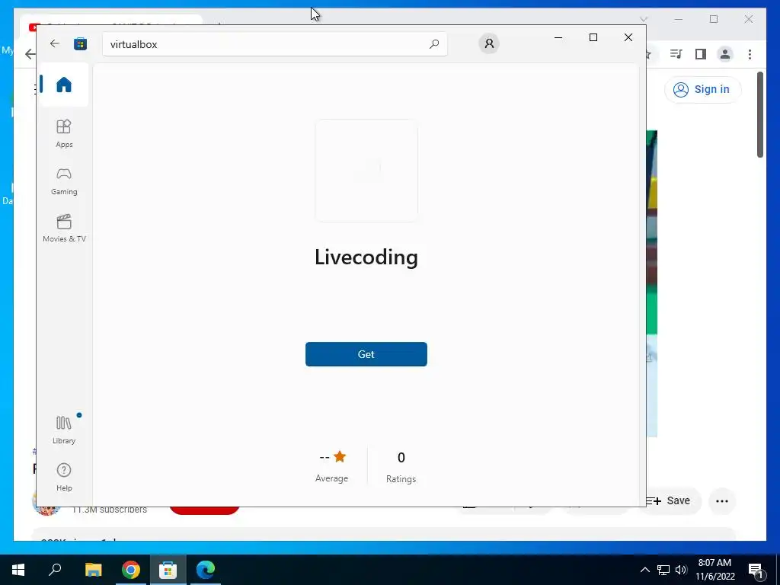The width and height of the screenshot is (780, 585).
Task: Show hidden tray icons chevron
Action: (644, 570)
